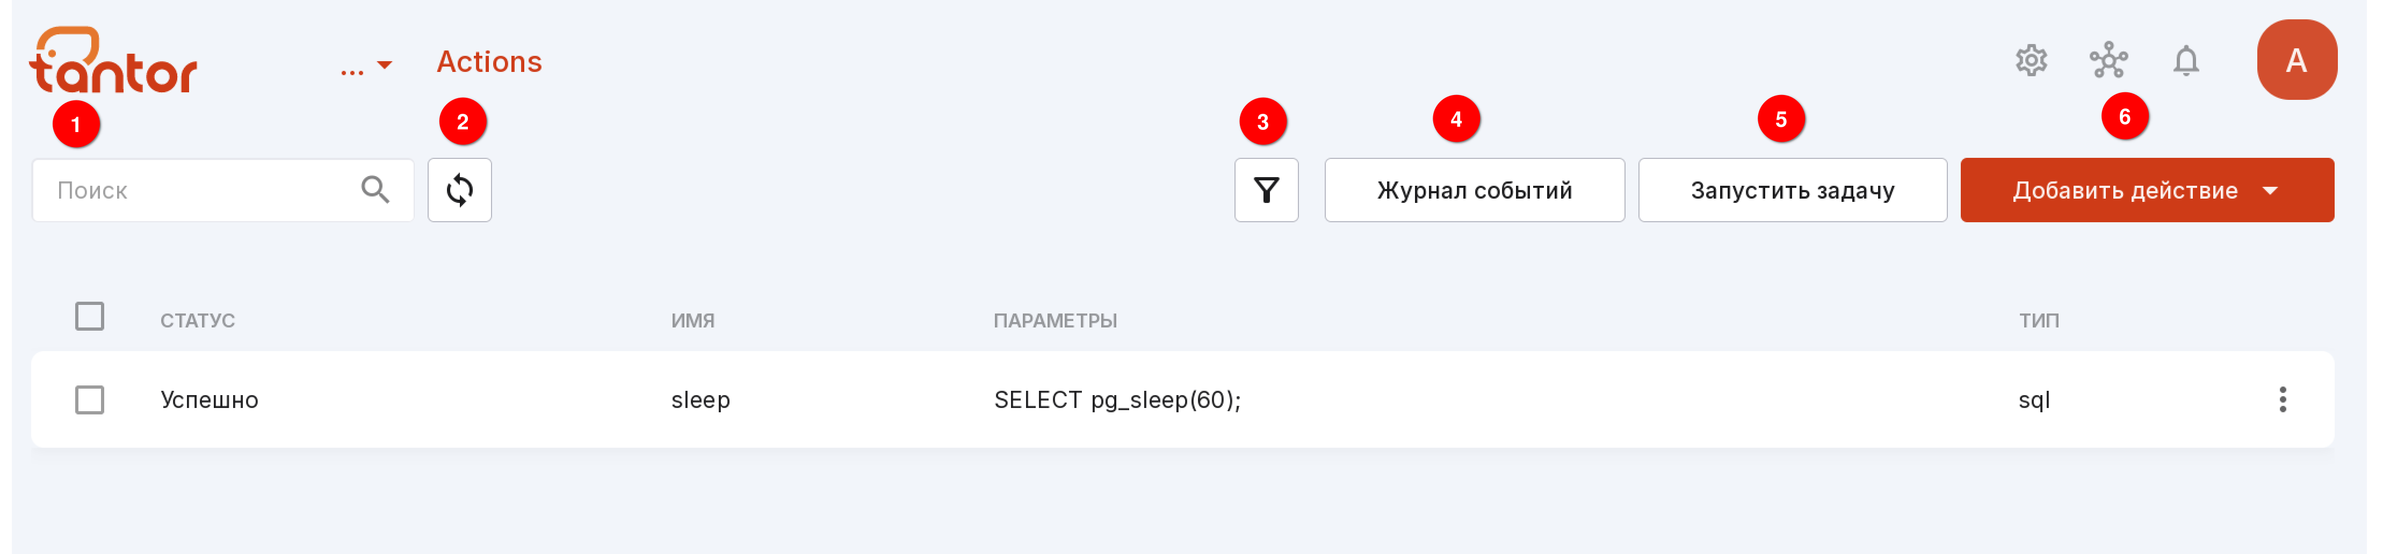2383x554 pixels.
Task: Click the Добавить действие button
Action: tap(2124, 191)
